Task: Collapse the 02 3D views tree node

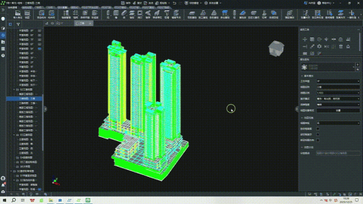Action: click(x=14, y=90)
